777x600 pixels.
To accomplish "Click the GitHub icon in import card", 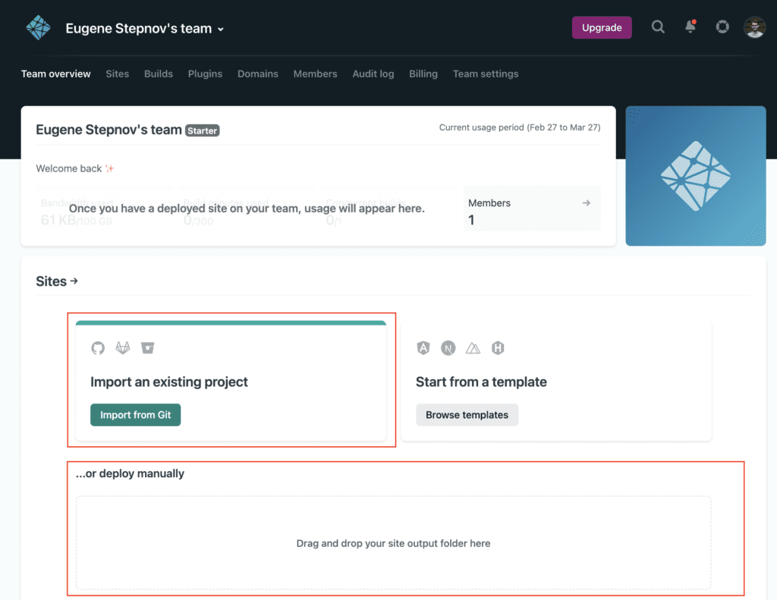I will [98, 348].
